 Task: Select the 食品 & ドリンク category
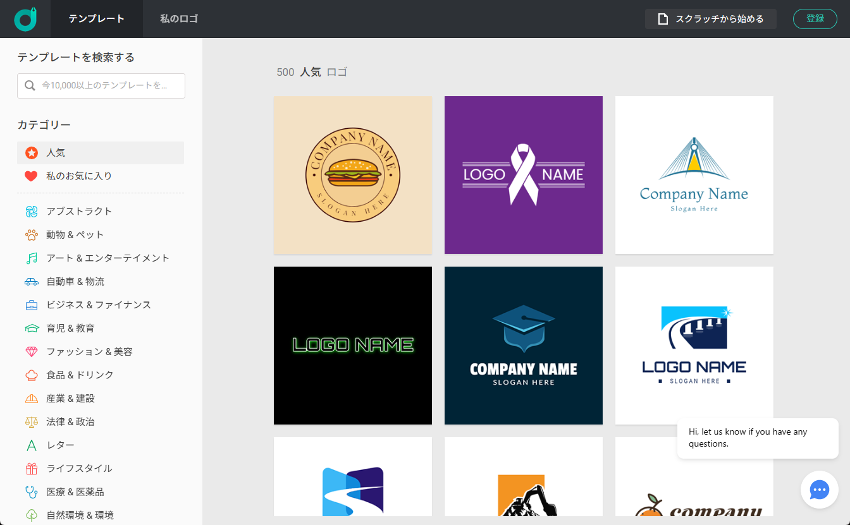click(x=80, y=375)
